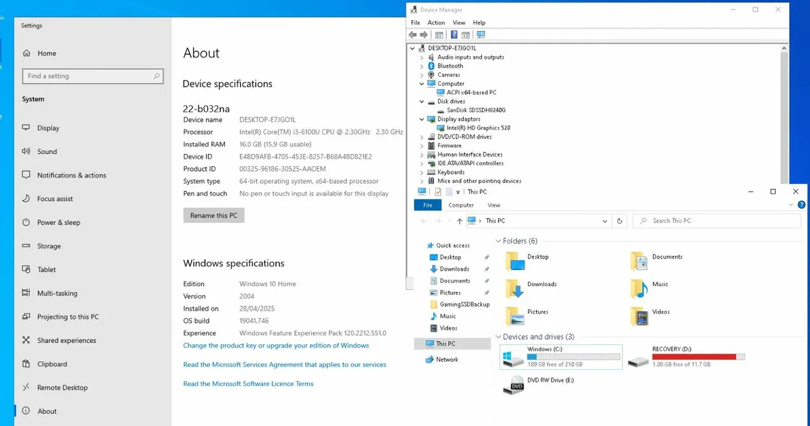
Task: Expand the ribbon chevron in File Explorer
Action: [792, 205]
